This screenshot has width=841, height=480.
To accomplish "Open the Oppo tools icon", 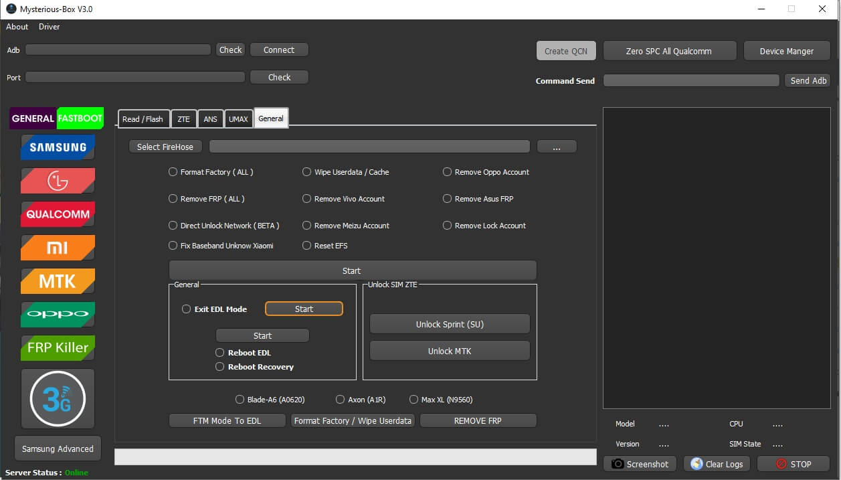I will point(58,315).
